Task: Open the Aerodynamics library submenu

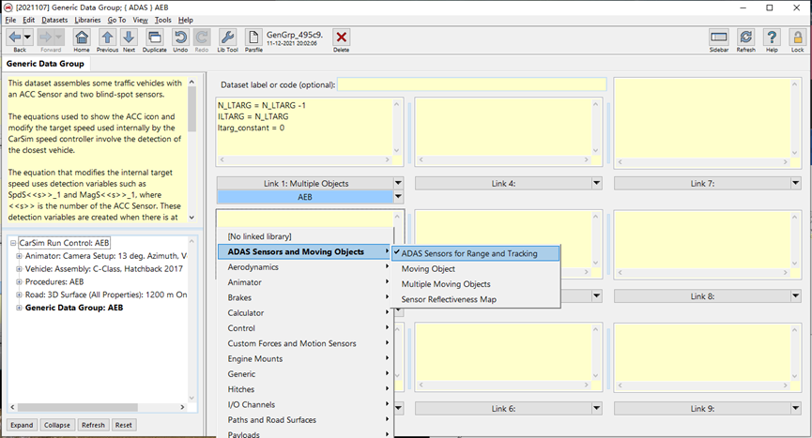Action: coord(305,267)
